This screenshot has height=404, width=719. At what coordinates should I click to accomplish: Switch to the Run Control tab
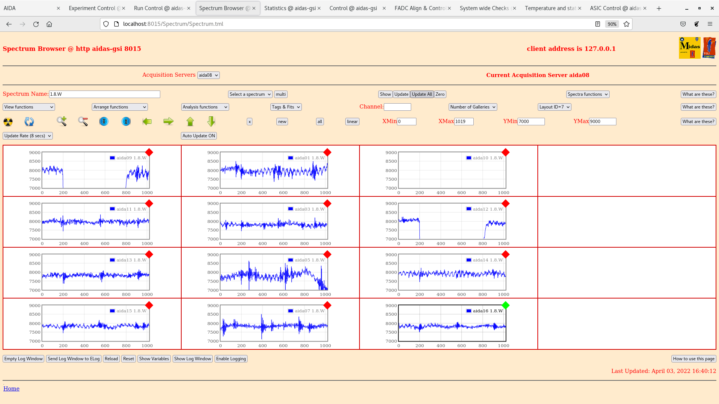159,8
